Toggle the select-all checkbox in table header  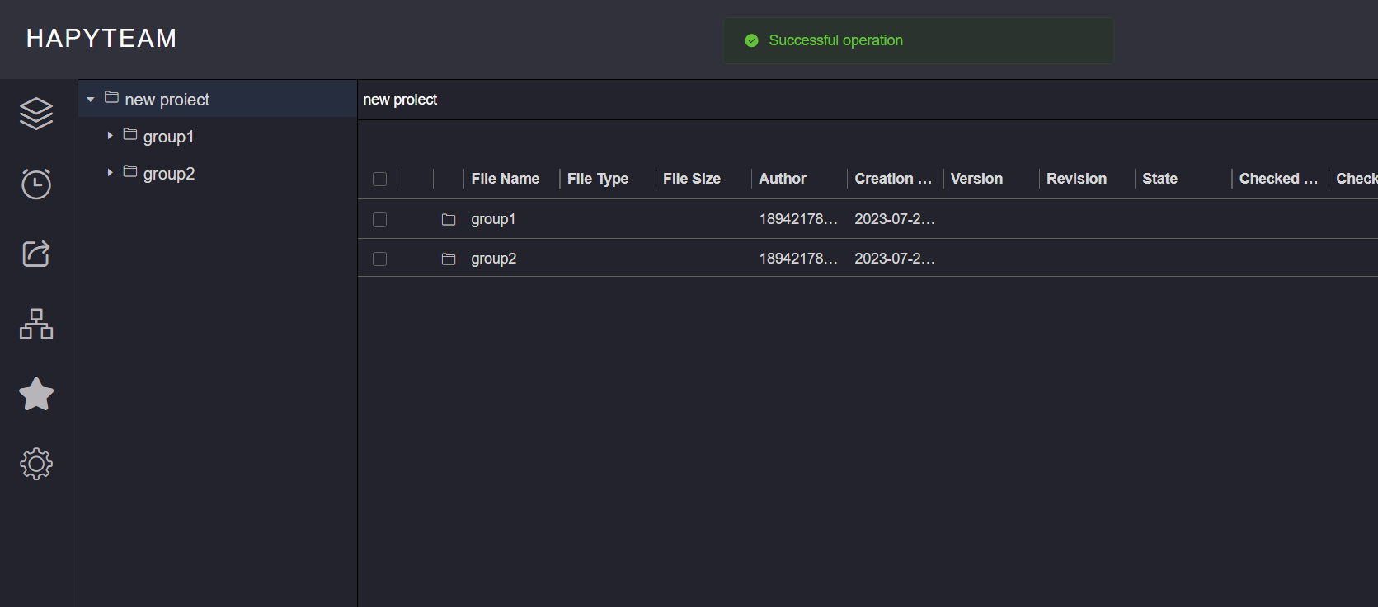(x=379, y=179)
